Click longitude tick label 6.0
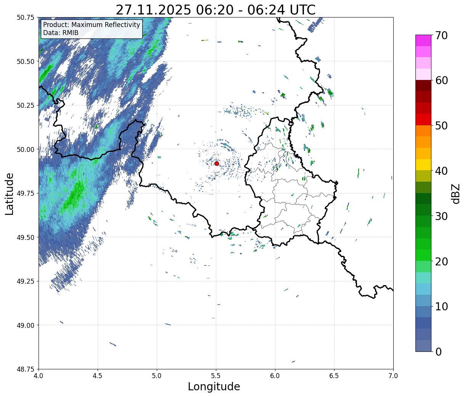This screenshot has width=465, height=396. [275, 375]
